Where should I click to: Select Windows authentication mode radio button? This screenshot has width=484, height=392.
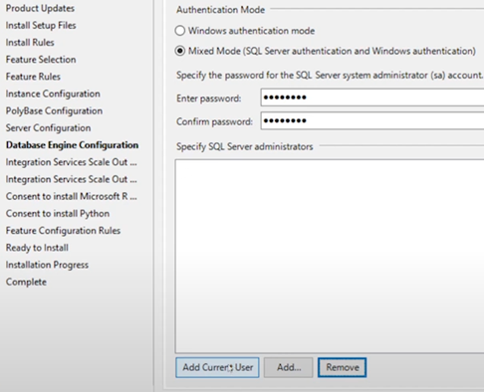pyautogui.click(x=180, y=31)
